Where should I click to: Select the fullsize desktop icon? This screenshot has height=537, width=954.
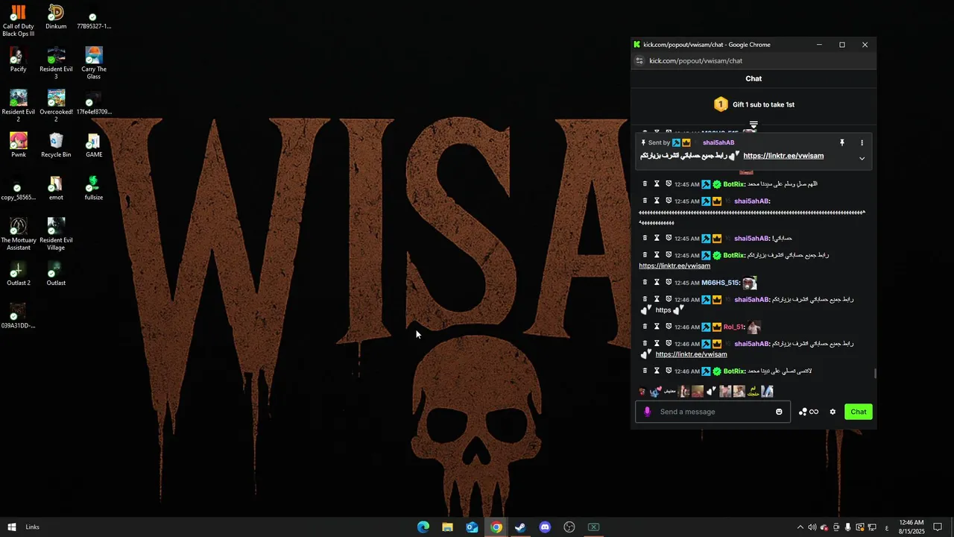point(93,187)
